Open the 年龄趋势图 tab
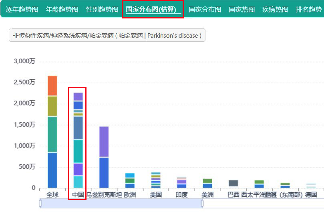This screenshot has width=324, height=216. (62, 10)
